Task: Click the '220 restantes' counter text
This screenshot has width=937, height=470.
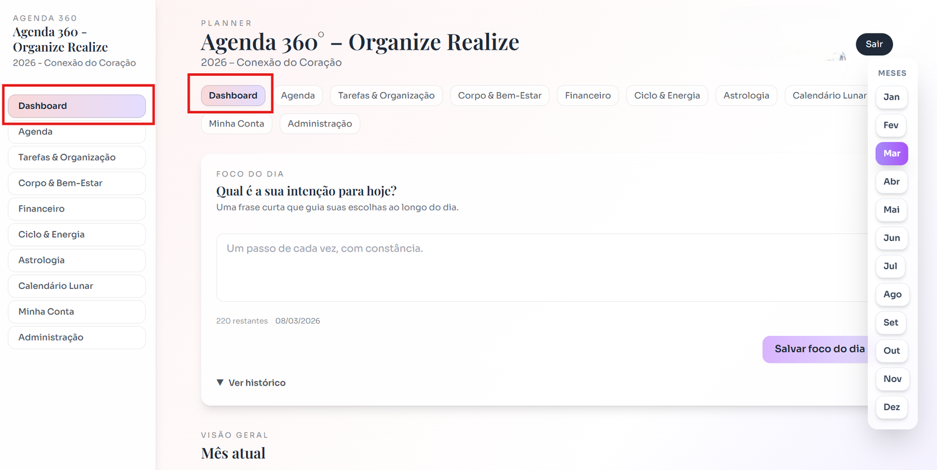Action: coord(242,321)
